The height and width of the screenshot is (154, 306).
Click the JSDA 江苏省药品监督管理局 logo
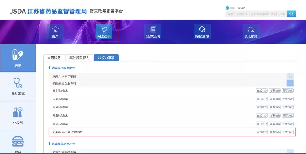[x=49, y=11]
